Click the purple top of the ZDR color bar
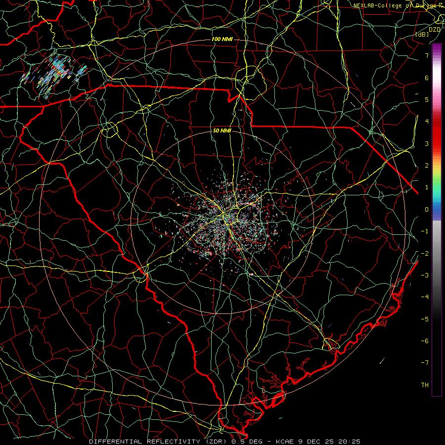 tap(437, 48)
